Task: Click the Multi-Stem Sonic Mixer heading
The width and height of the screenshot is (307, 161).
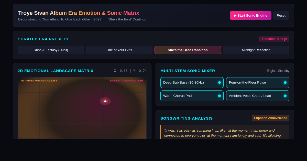Action: pos(188,71)
